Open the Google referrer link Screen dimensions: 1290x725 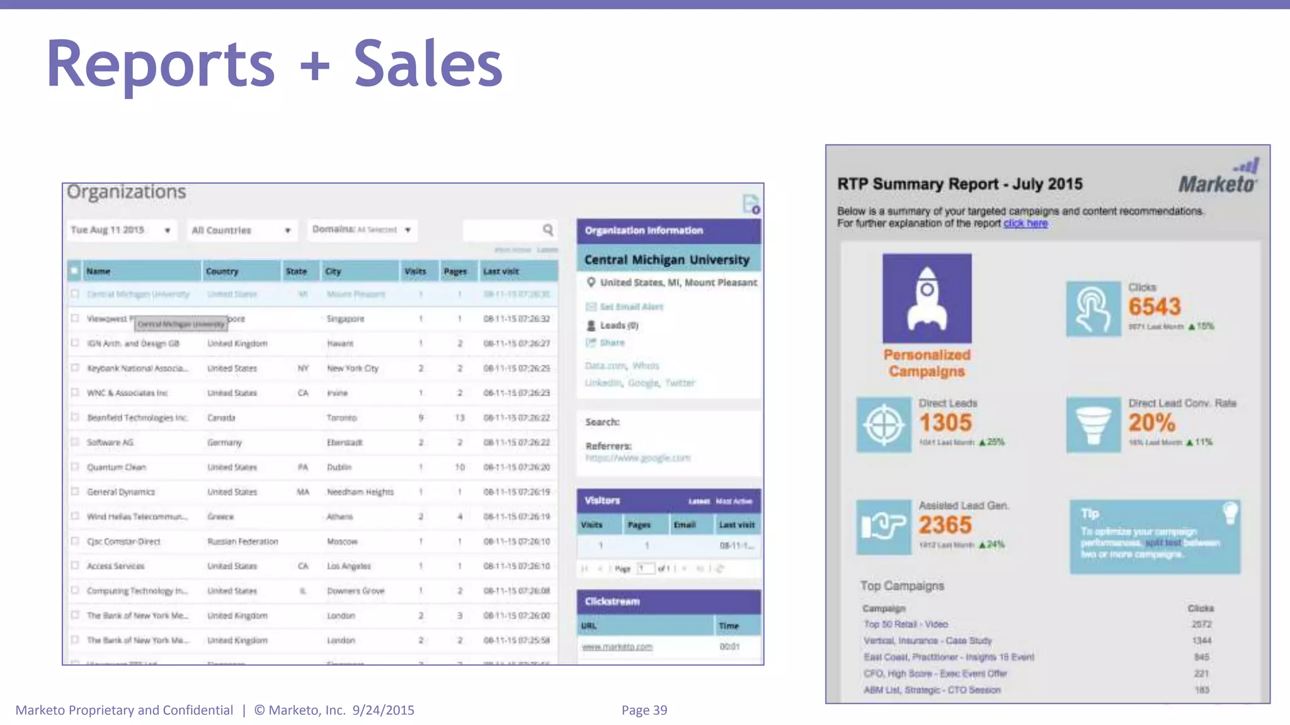(637, 458)
